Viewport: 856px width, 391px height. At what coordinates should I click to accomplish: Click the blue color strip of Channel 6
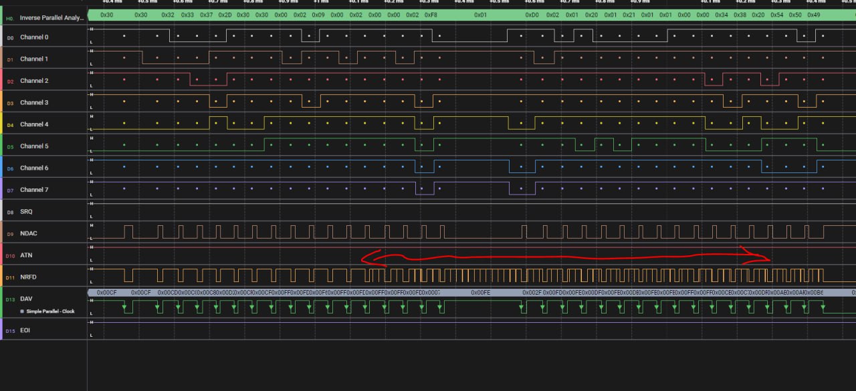(x=1, y=168)
